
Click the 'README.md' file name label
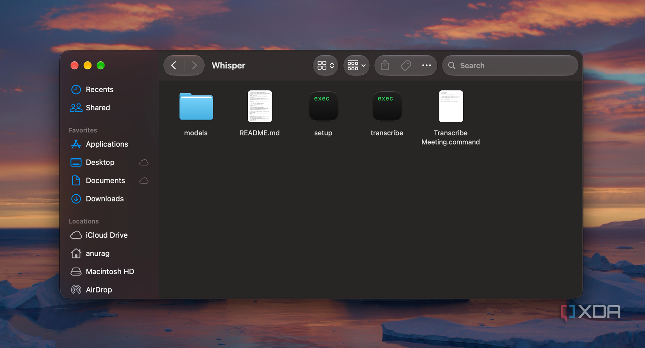click(x=260, y=133)
